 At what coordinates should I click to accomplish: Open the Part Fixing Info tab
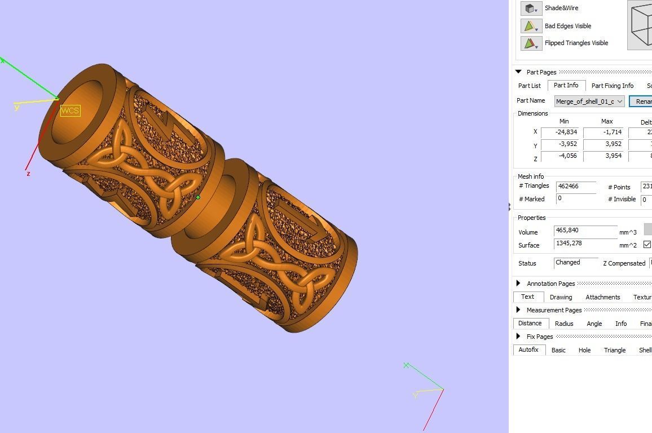613,86
